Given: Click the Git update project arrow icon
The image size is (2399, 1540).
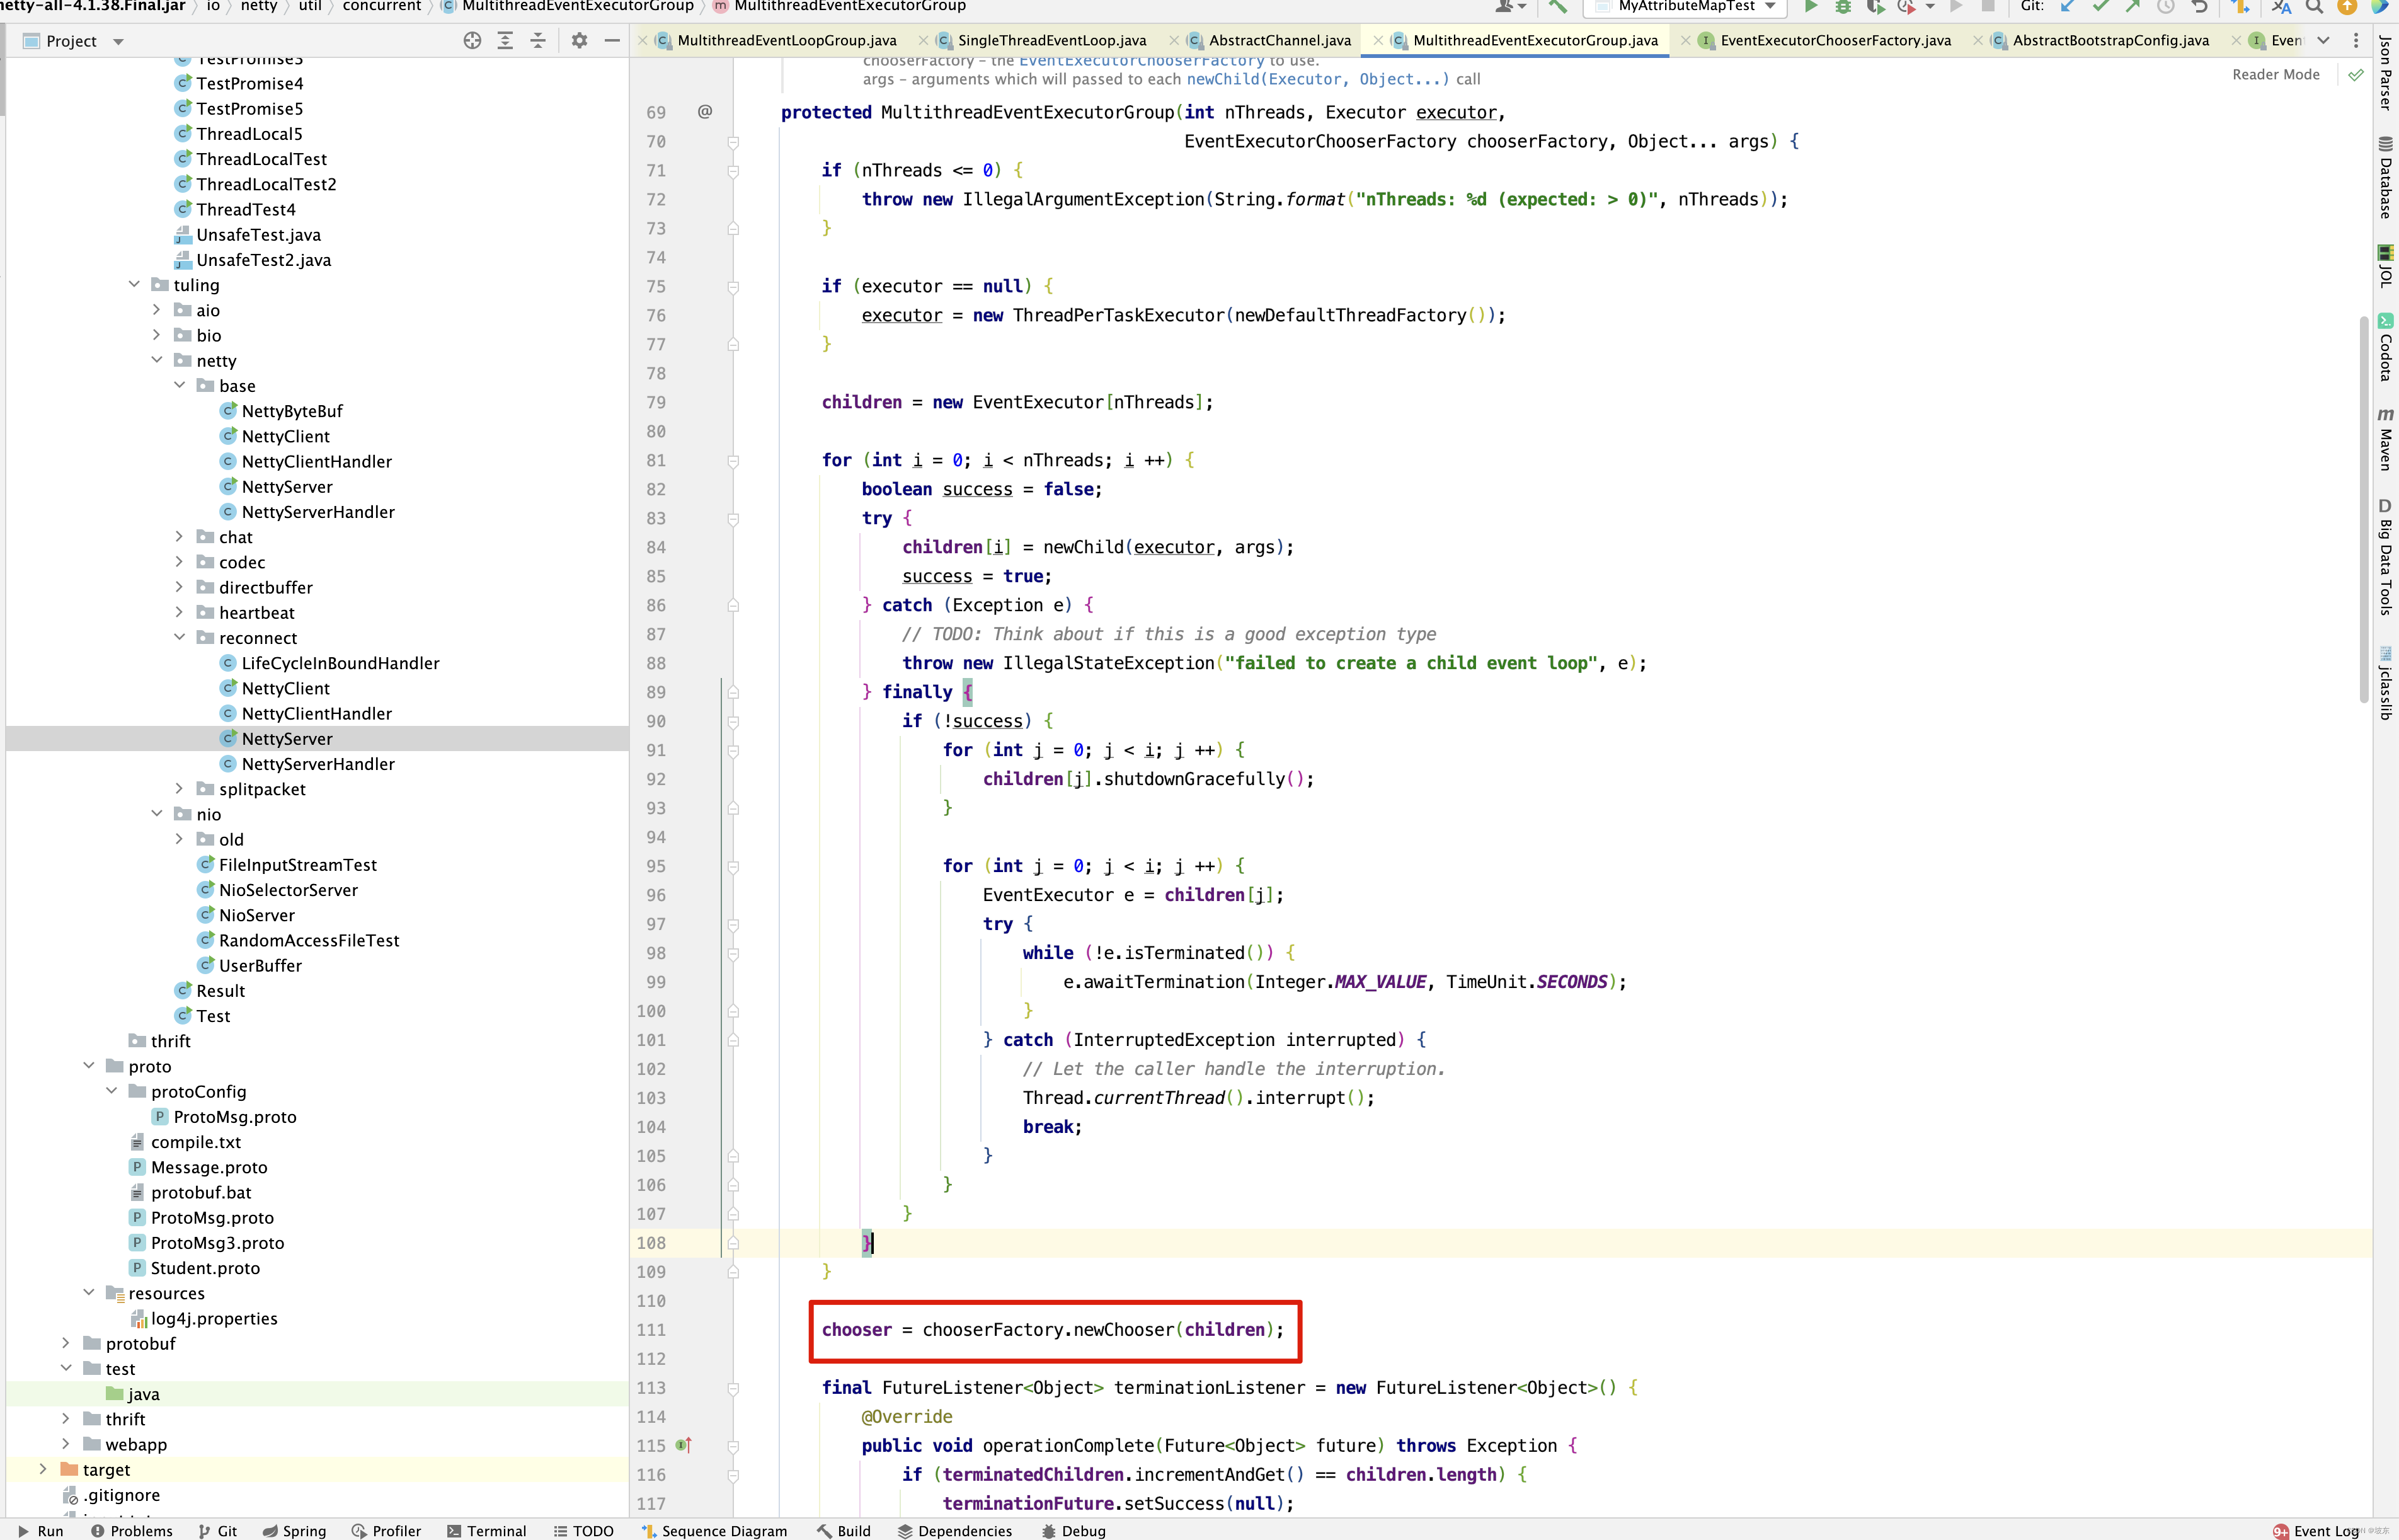Looking at the screenshot, I should tap(2068, 7).
